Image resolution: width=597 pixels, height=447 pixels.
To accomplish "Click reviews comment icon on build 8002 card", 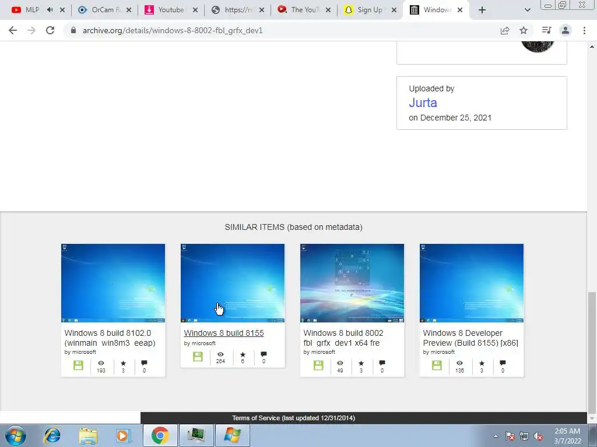I will [382, 363].
